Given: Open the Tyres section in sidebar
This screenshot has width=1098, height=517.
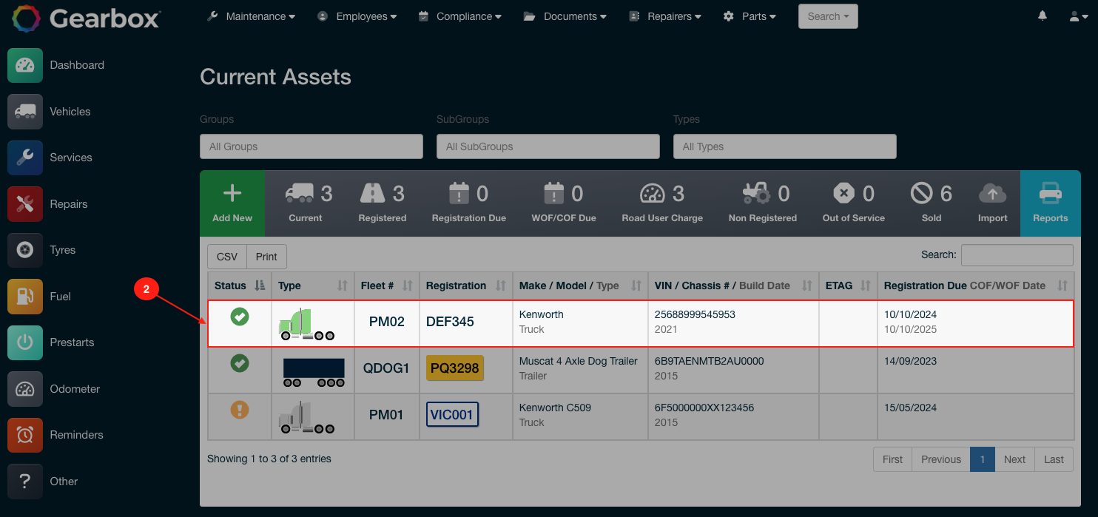Looking at the screenshot, I should (25, 250).
